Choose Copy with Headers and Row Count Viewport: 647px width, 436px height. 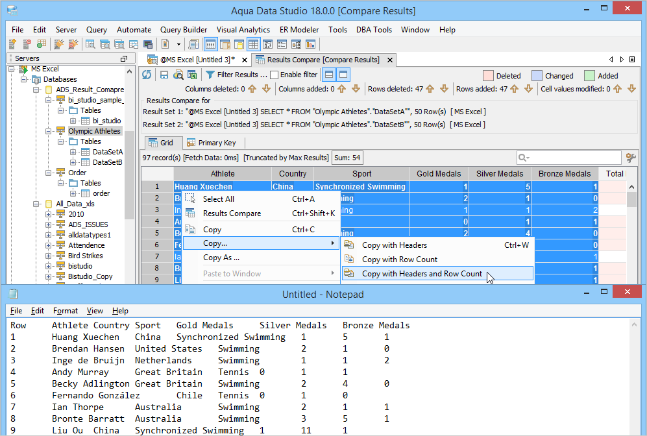coord(422,274)
